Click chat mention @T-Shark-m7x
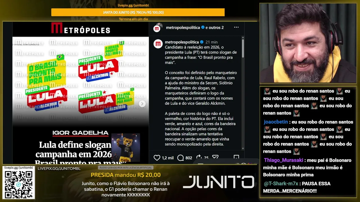The height and width of the screenshot is (202, 360). click(280, 184)
